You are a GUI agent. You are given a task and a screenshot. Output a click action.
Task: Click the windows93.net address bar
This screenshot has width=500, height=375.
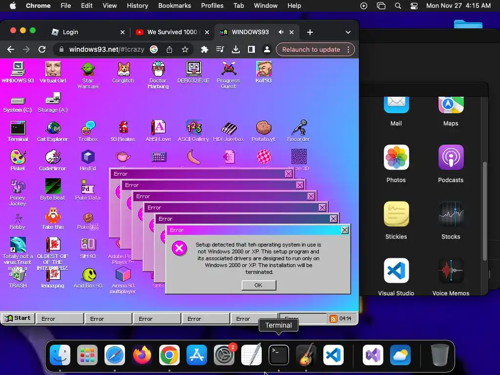coord(106,50)
